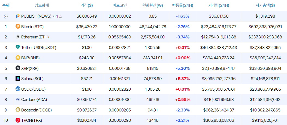Click the Dogecoin logo icon

tap(18, 110)
